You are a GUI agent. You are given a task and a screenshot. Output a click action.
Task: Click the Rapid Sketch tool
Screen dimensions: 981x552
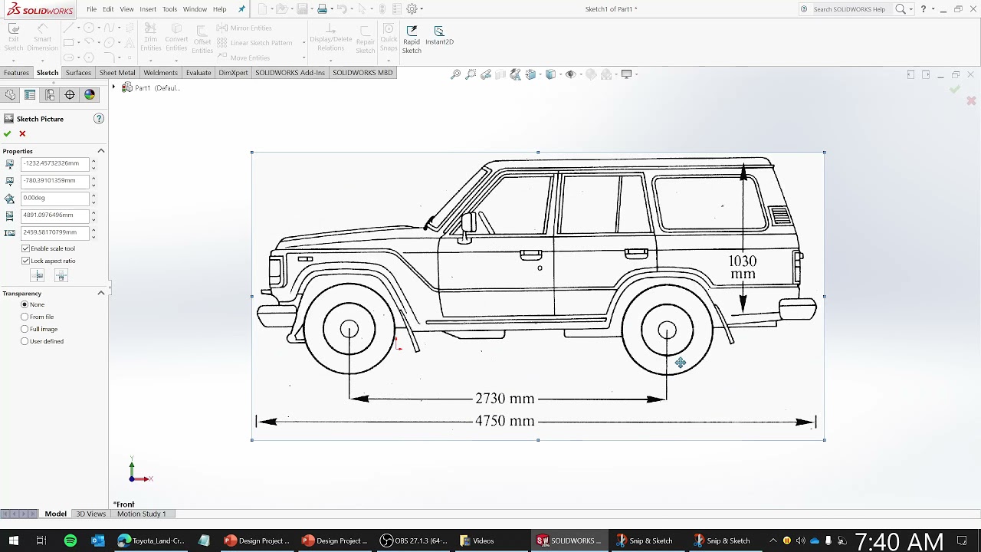412,39
